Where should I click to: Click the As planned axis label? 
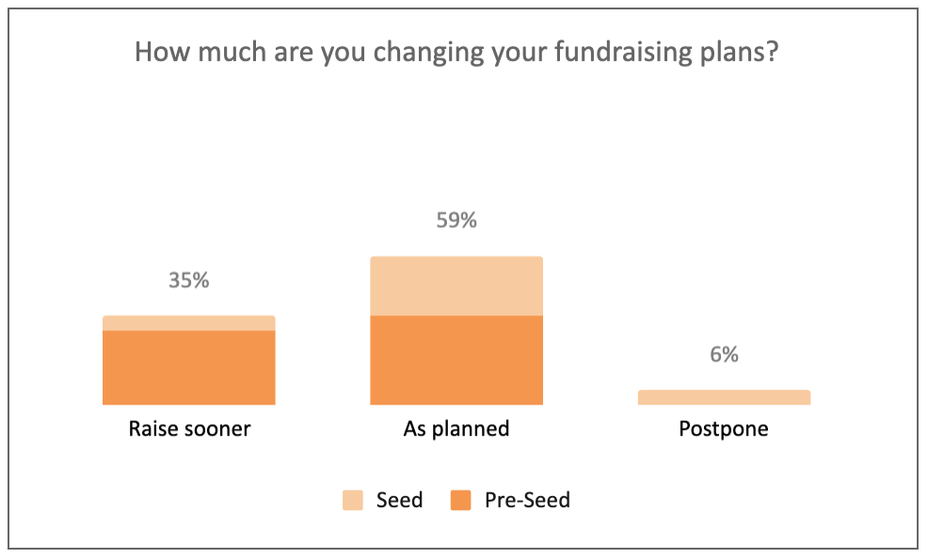click(x=456, y=429)
